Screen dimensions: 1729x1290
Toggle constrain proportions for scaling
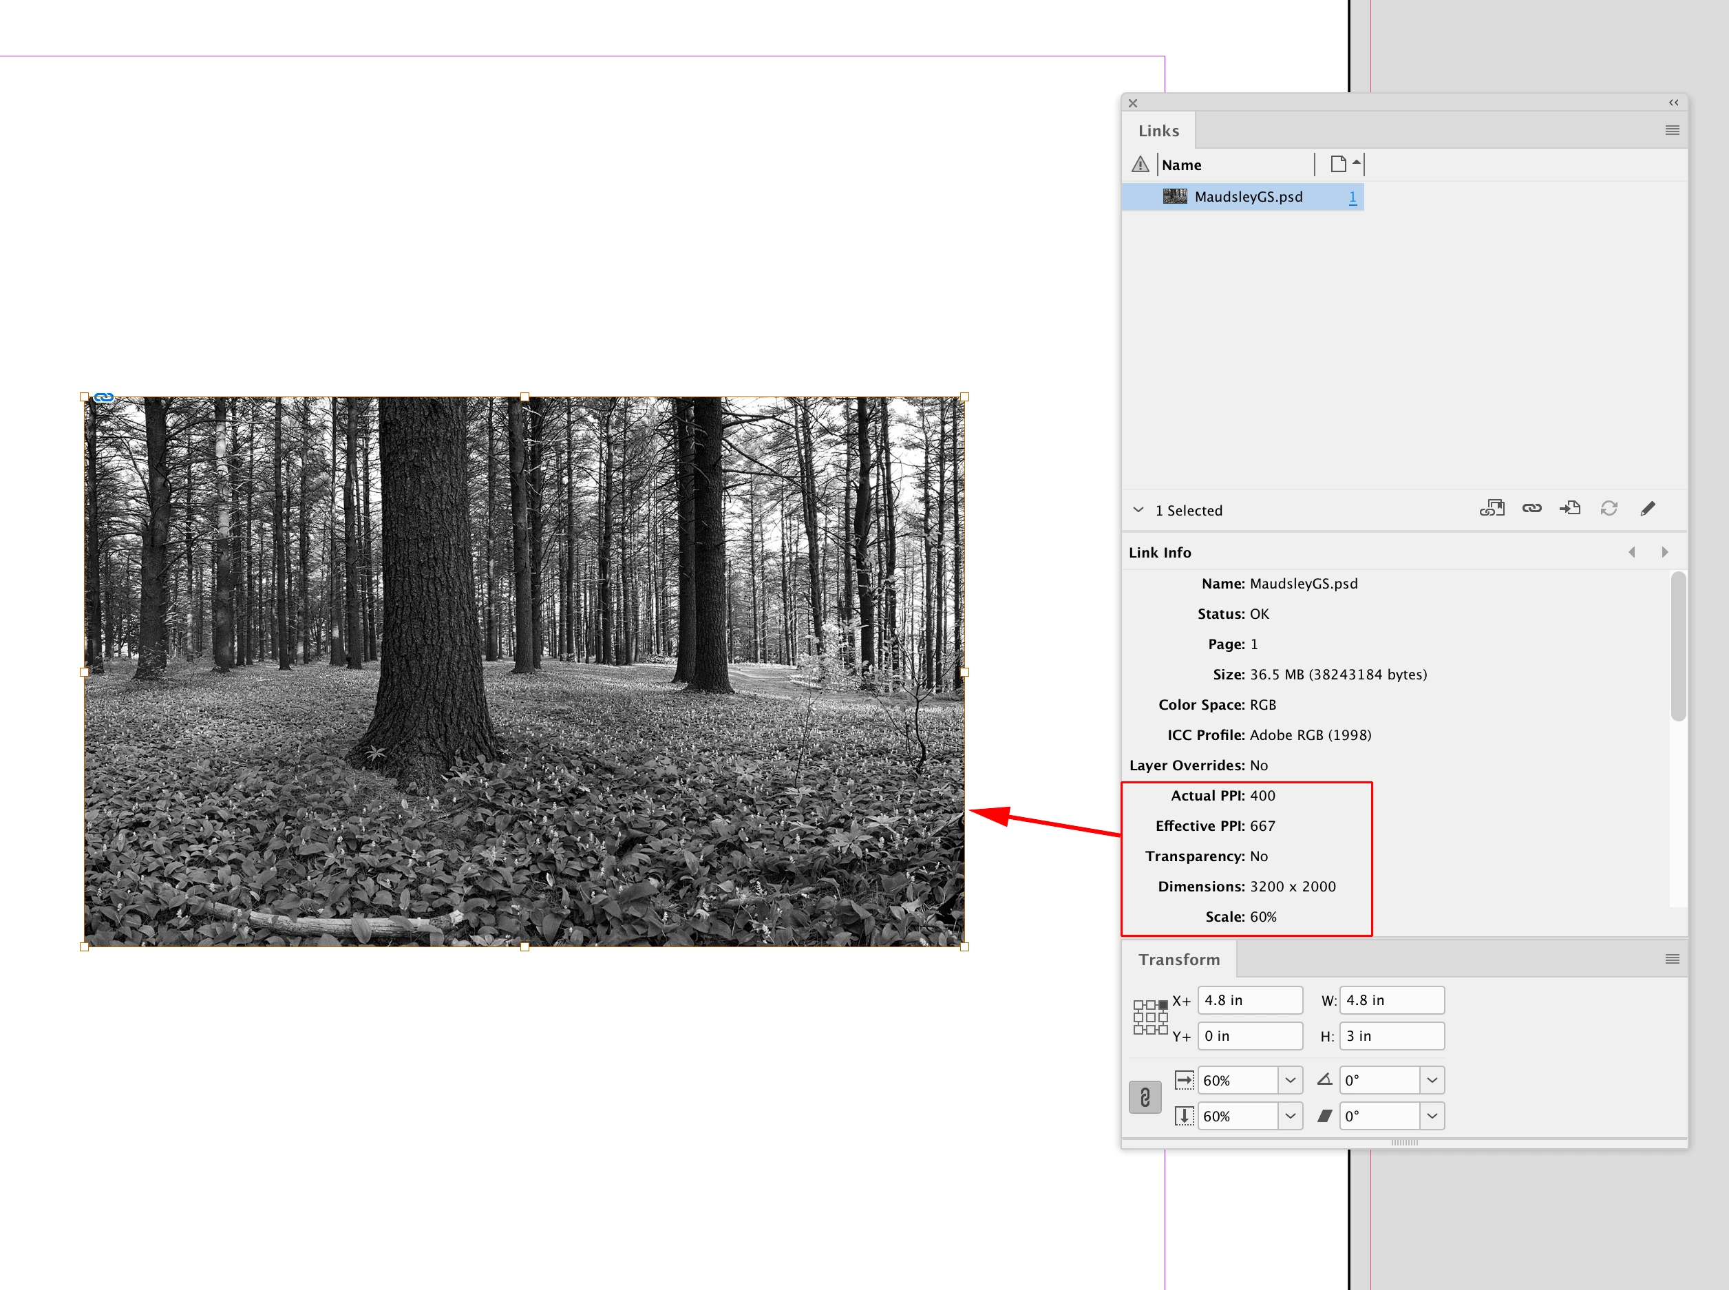tap(1145, 1098)
